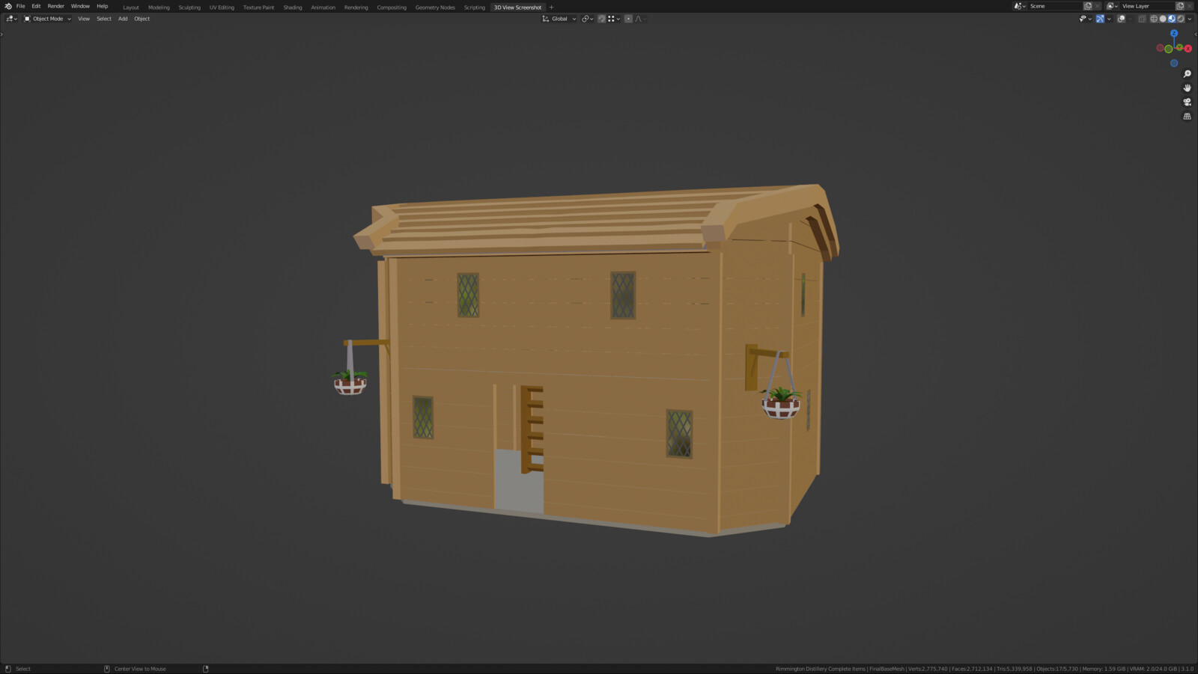Switch to the UV Editing workspace tab
Image resolution: width=1198 pixels, height=674 pixels.
coord(222,7)
